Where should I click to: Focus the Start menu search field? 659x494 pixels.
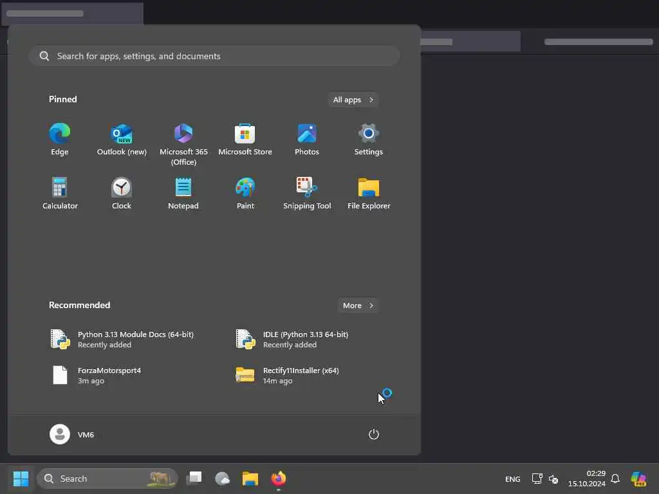click(214, 56)
